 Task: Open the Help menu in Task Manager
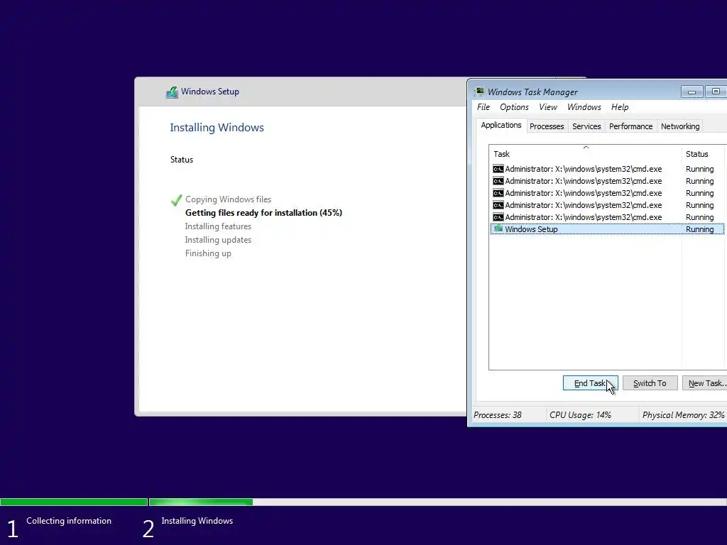[x=619, y=107]
